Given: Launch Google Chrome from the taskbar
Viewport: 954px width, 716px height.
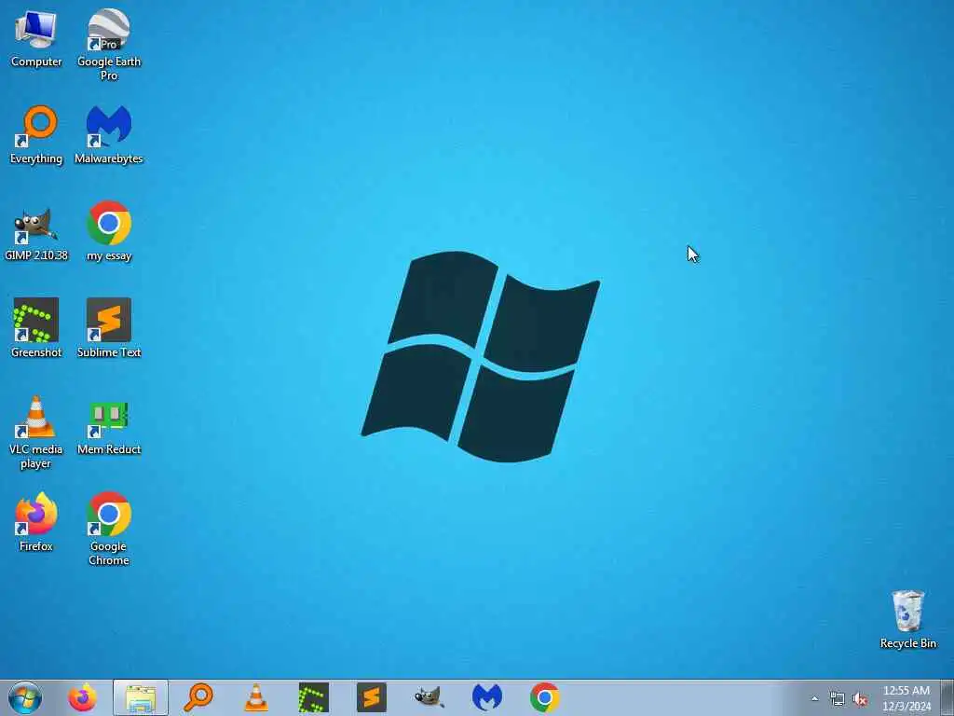Looking at the screenshot, I should pyautogui.click(x=544, y=697).
